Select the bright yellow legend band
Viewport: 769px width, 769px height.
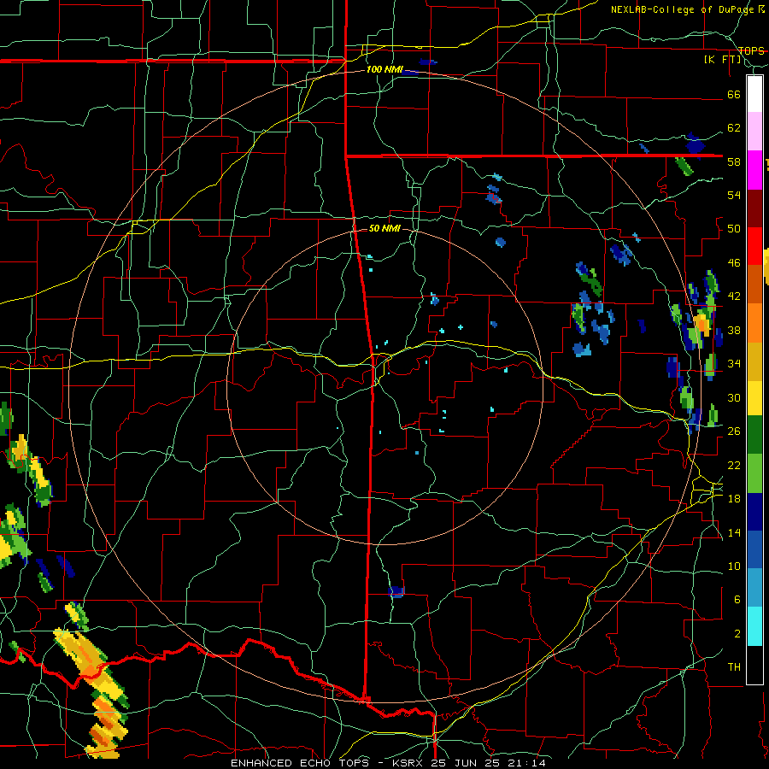click(x=754, y=398)
